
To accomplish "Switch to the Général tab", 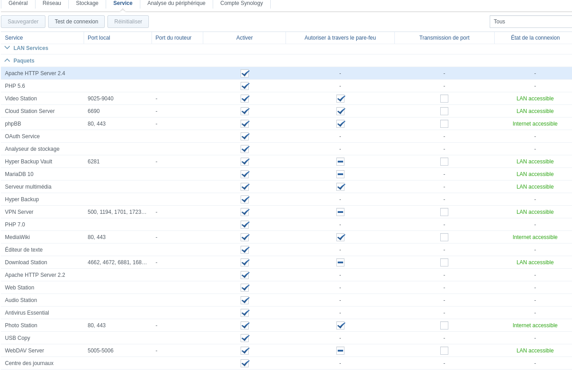I will pyautogui.click(x=18, y=4).
